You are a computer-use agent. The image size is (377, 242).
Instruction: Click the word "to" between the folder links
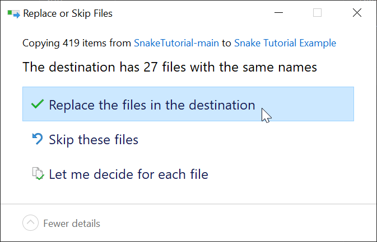coord(226,43)
